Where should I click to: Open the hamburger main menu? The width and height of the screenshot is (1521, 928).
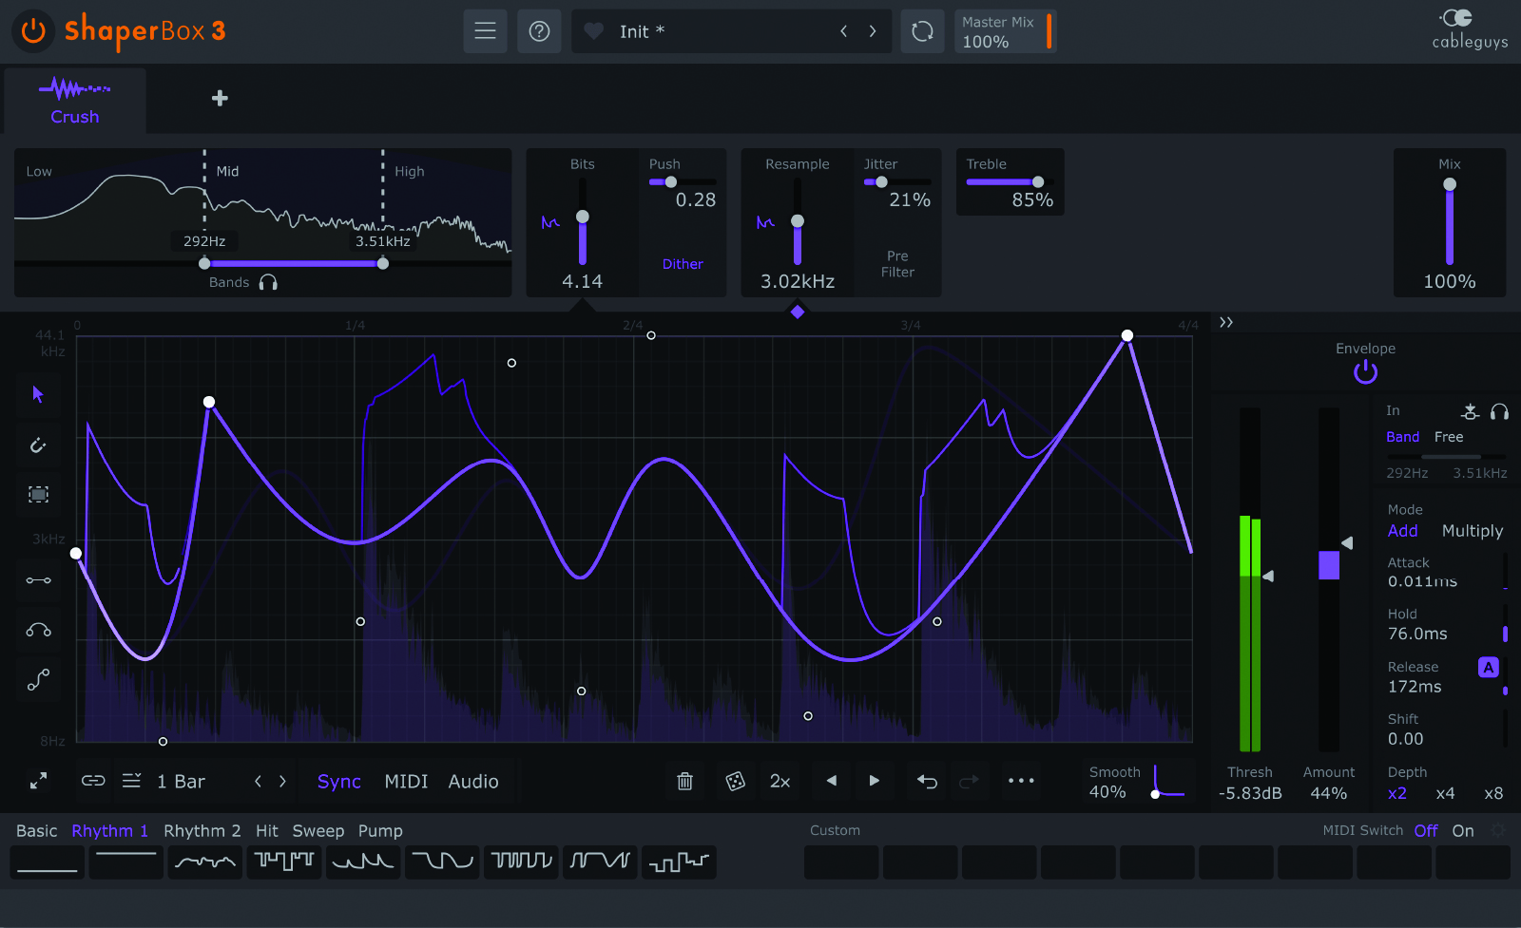tap(485, 31)
